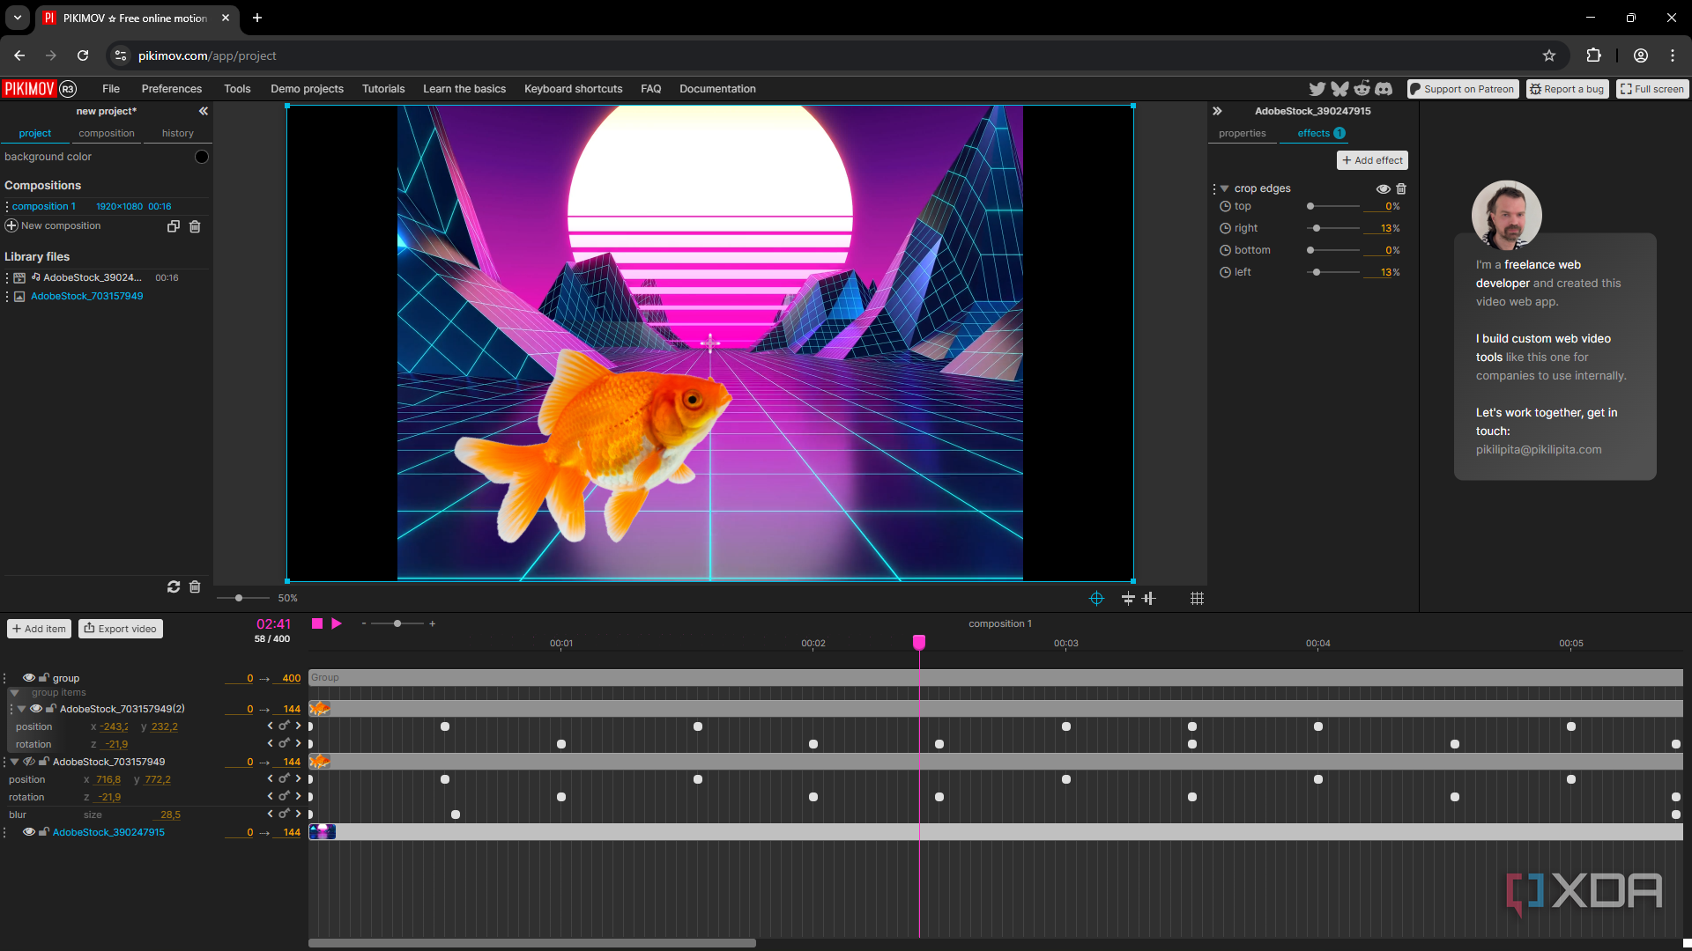Collapse the crop edges effect section
This screenshot has height=951, width=1692.
point(1224,188)
